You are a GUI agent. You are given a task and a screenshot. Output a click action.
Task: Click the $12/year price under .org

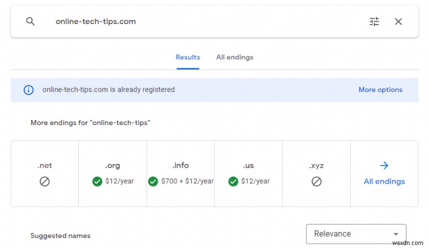(x=120, y=181)
